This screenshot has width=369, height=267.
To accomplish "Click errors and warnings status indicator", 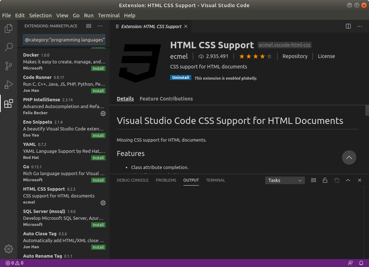I will coord(14,263).
